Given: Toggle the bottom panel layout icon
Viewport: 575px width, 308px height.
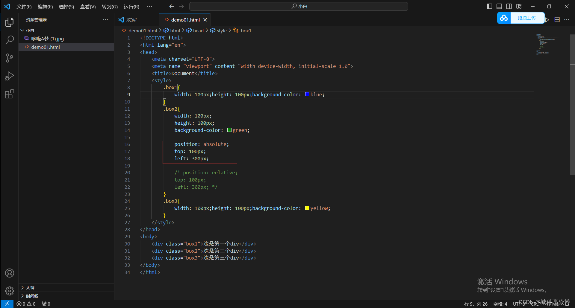Looking at the screenshot, I should (x=499, y=6).
